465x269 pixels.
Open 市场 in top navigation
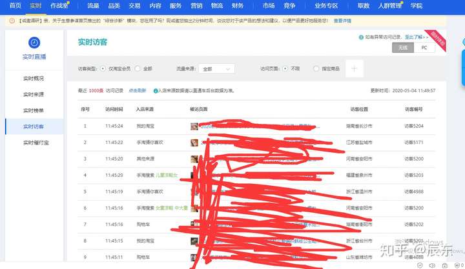269,6
